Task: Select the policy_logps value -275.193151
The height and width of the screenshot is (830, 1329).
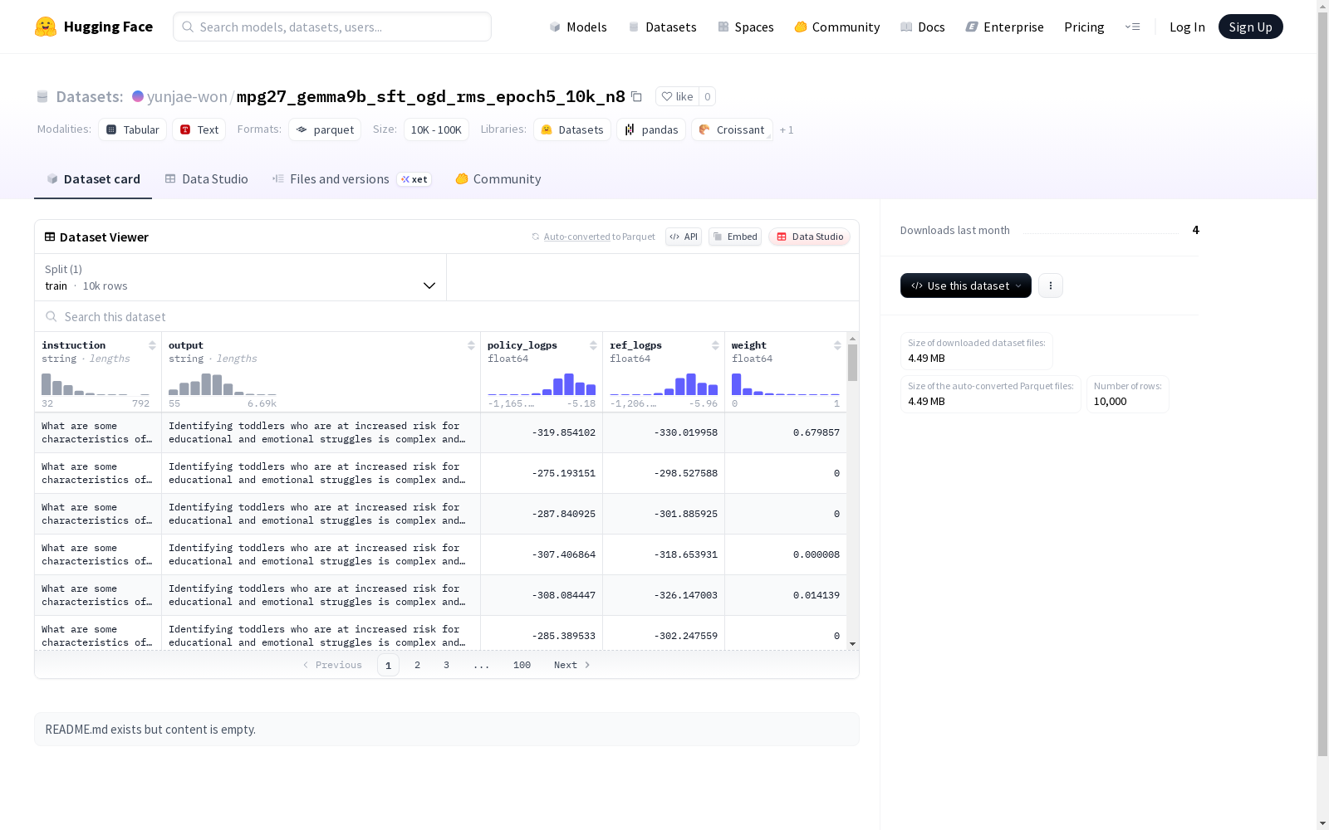Action: coord(542,473)
